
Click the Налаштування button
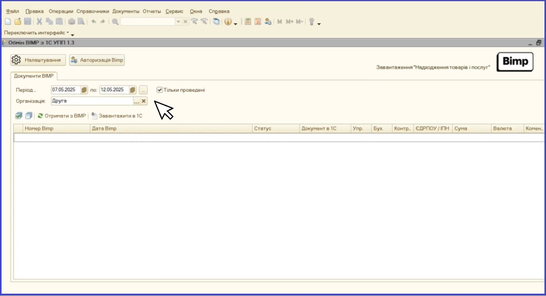click(x=38, y=60)
